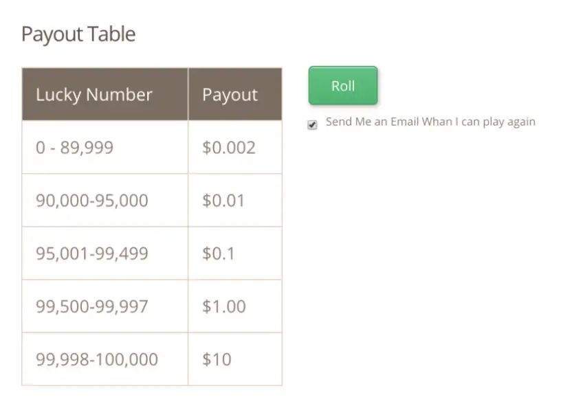
Task: Click the Payout Table heading
Action: tap(78, 34)
